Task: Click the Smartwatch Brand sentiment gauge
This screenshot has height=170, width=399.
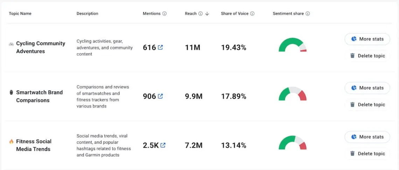Action: (293, 94)
